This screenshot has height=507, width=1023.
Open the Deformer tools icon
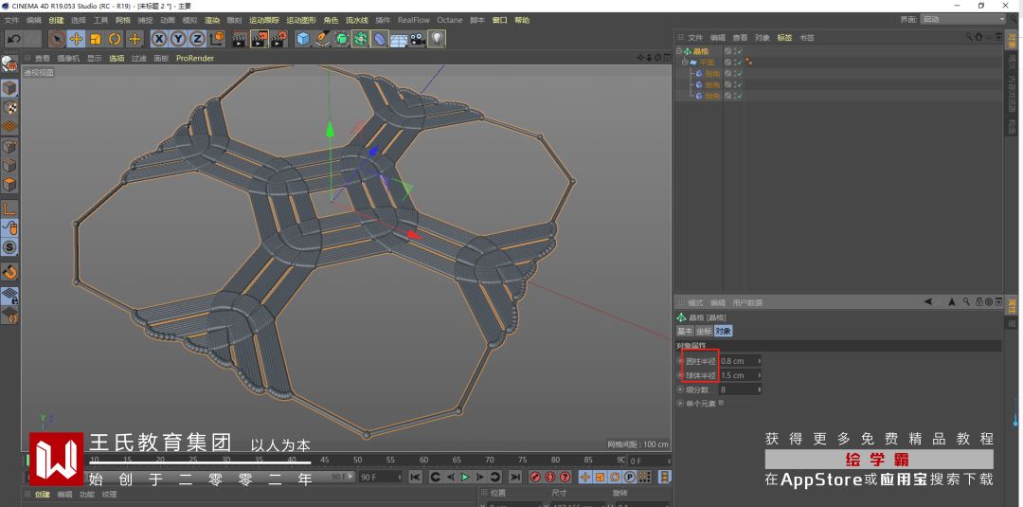click(379, 39)
